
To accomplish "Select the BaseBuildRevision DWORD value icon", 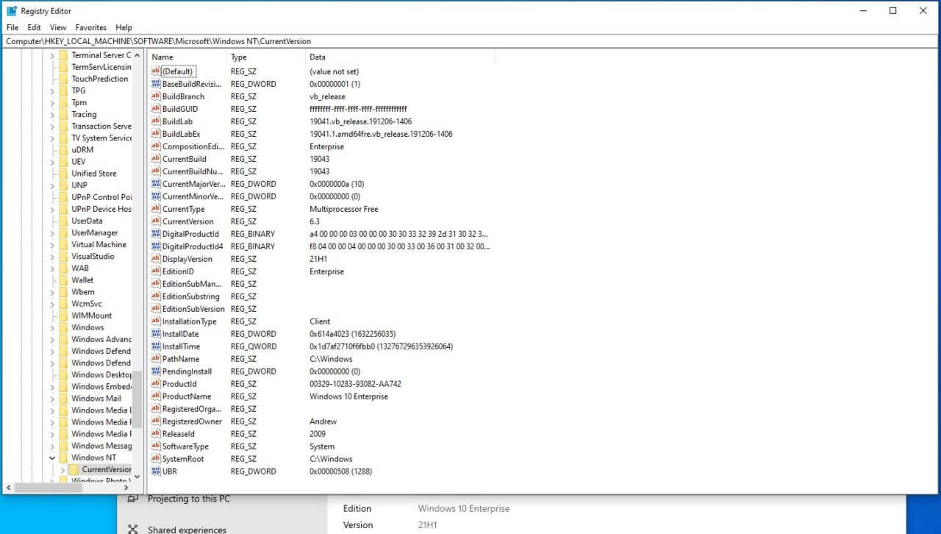I will [155, 84].
